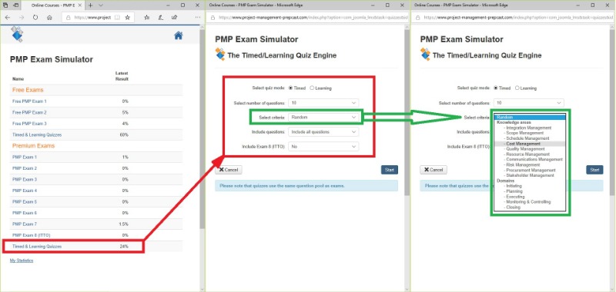This screenshot has height=292, width=616.
Task: Open a new tab in Edge
Action: [x=90, y=5]
